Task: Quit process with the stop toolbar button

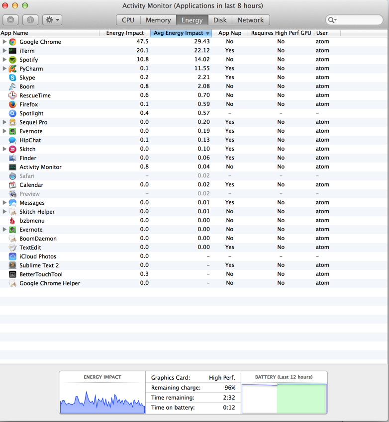Action: (x=10, y=20)
